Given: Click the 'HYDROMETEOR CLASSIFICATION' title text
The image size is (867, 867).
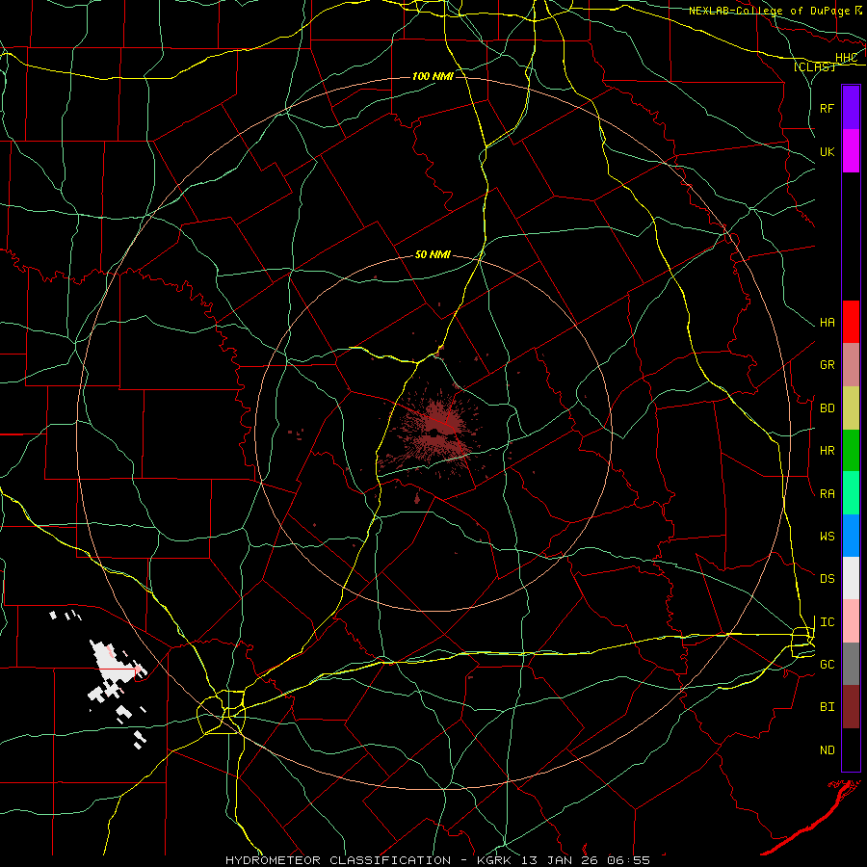Looking at the screenshot, I should 338,860.
